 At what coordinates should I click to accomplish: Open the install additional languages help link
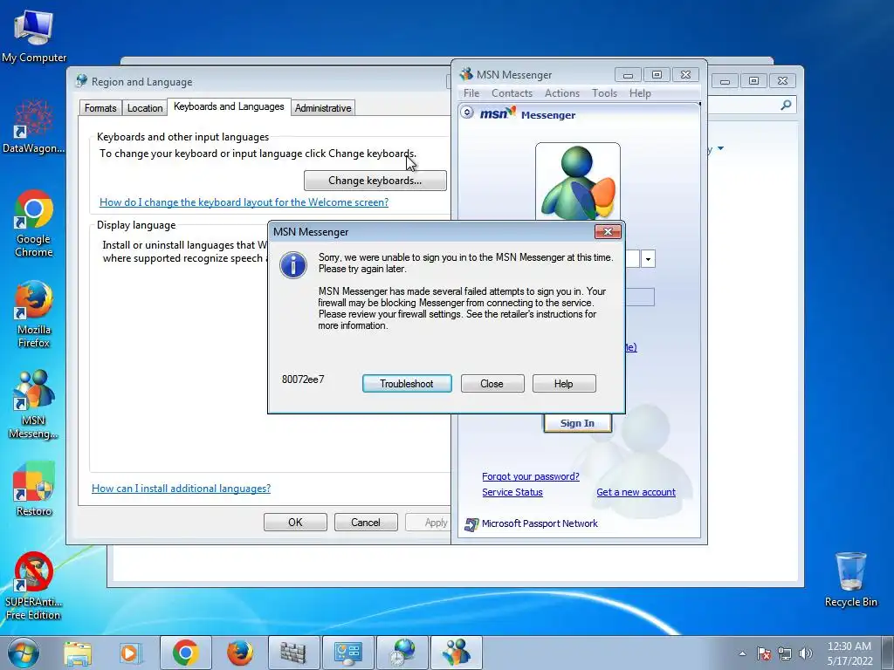(182, 489)
